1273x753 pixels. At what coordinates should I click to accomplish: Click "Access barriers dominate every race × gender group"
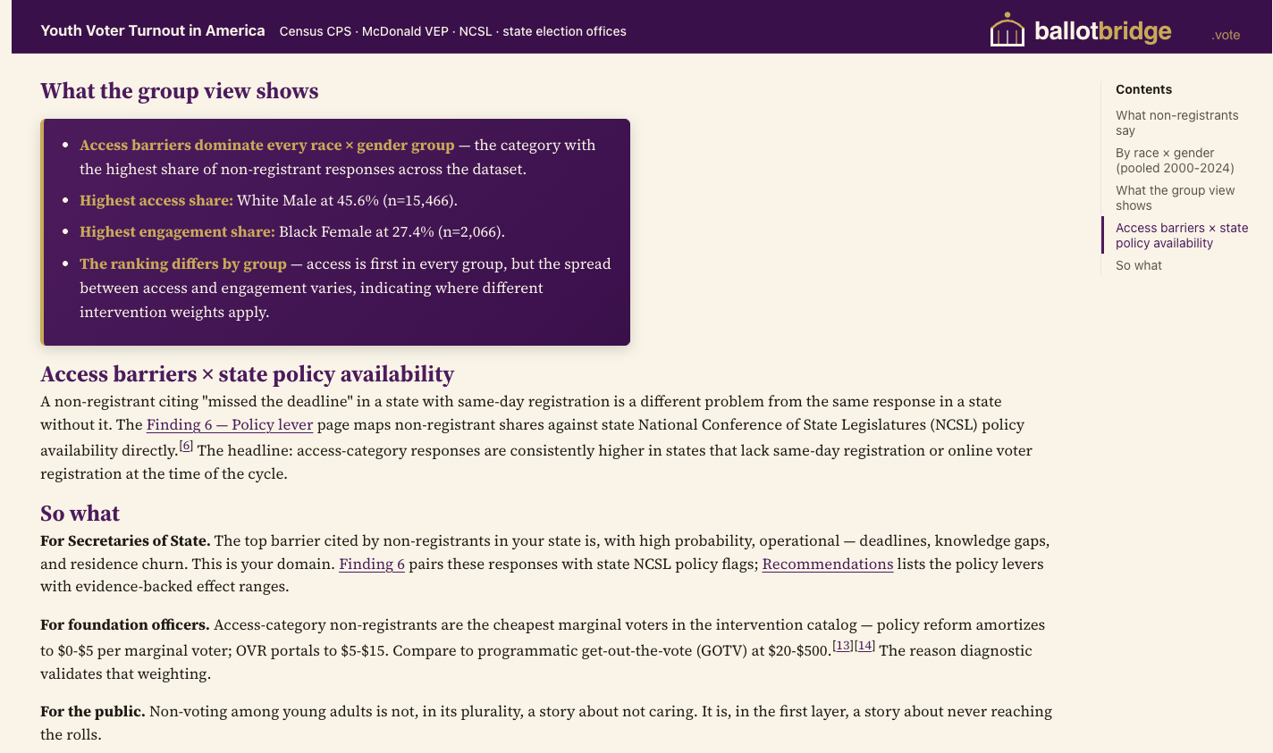[x=267, y=145]
